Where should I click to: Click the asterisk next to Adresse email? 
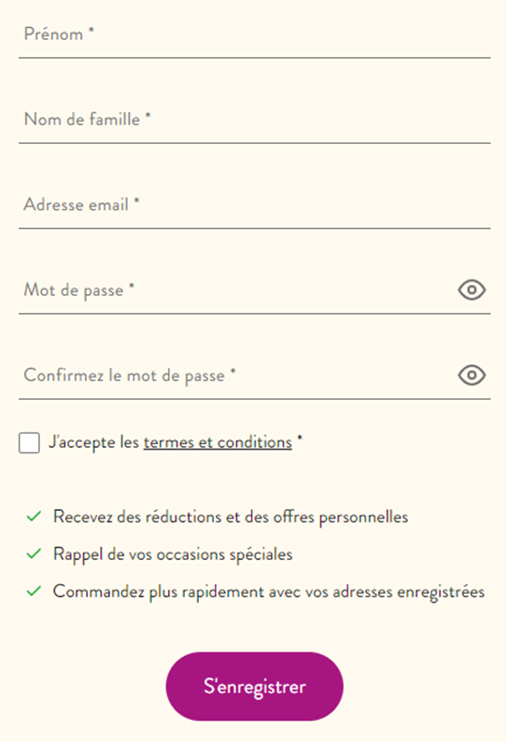coord(136,201)
